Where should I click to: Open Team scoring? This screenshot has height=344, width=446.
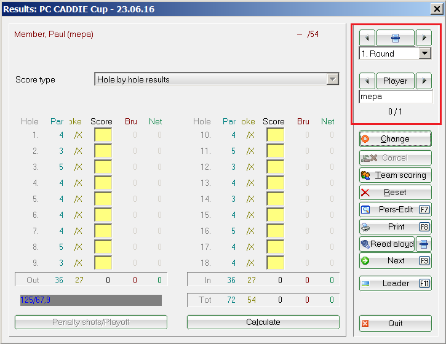click(396, 175)
